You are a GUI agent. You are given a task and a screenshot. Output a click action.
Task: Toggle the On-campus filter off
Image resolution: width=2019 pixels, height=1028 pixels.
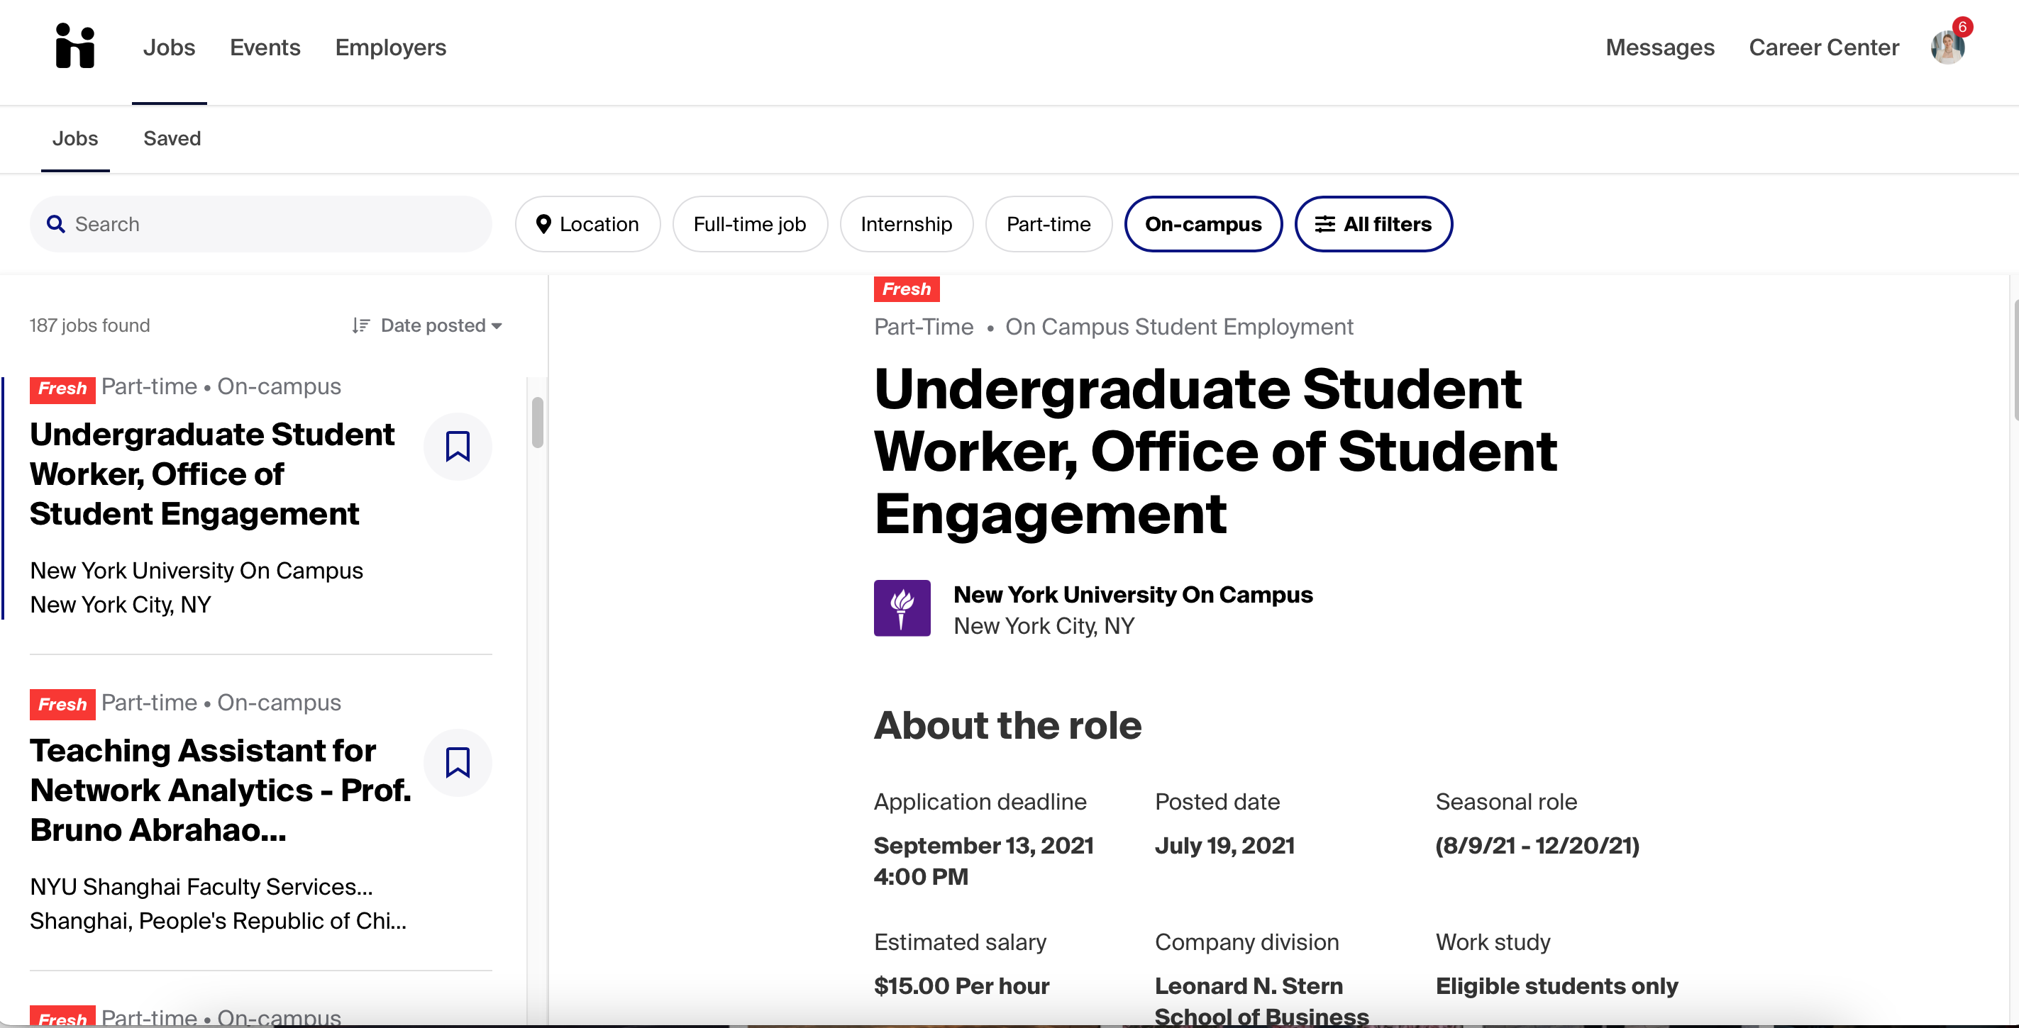[1203, 224]
